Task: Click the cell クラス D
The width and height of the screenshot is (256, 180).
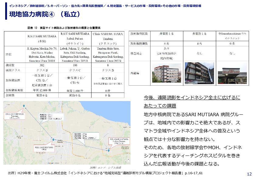Action: 108,70
